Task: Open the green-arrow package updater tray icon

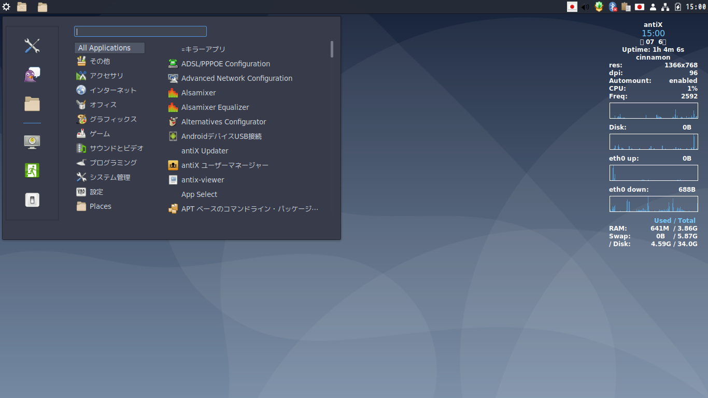Action: click(x=599, y=7)
